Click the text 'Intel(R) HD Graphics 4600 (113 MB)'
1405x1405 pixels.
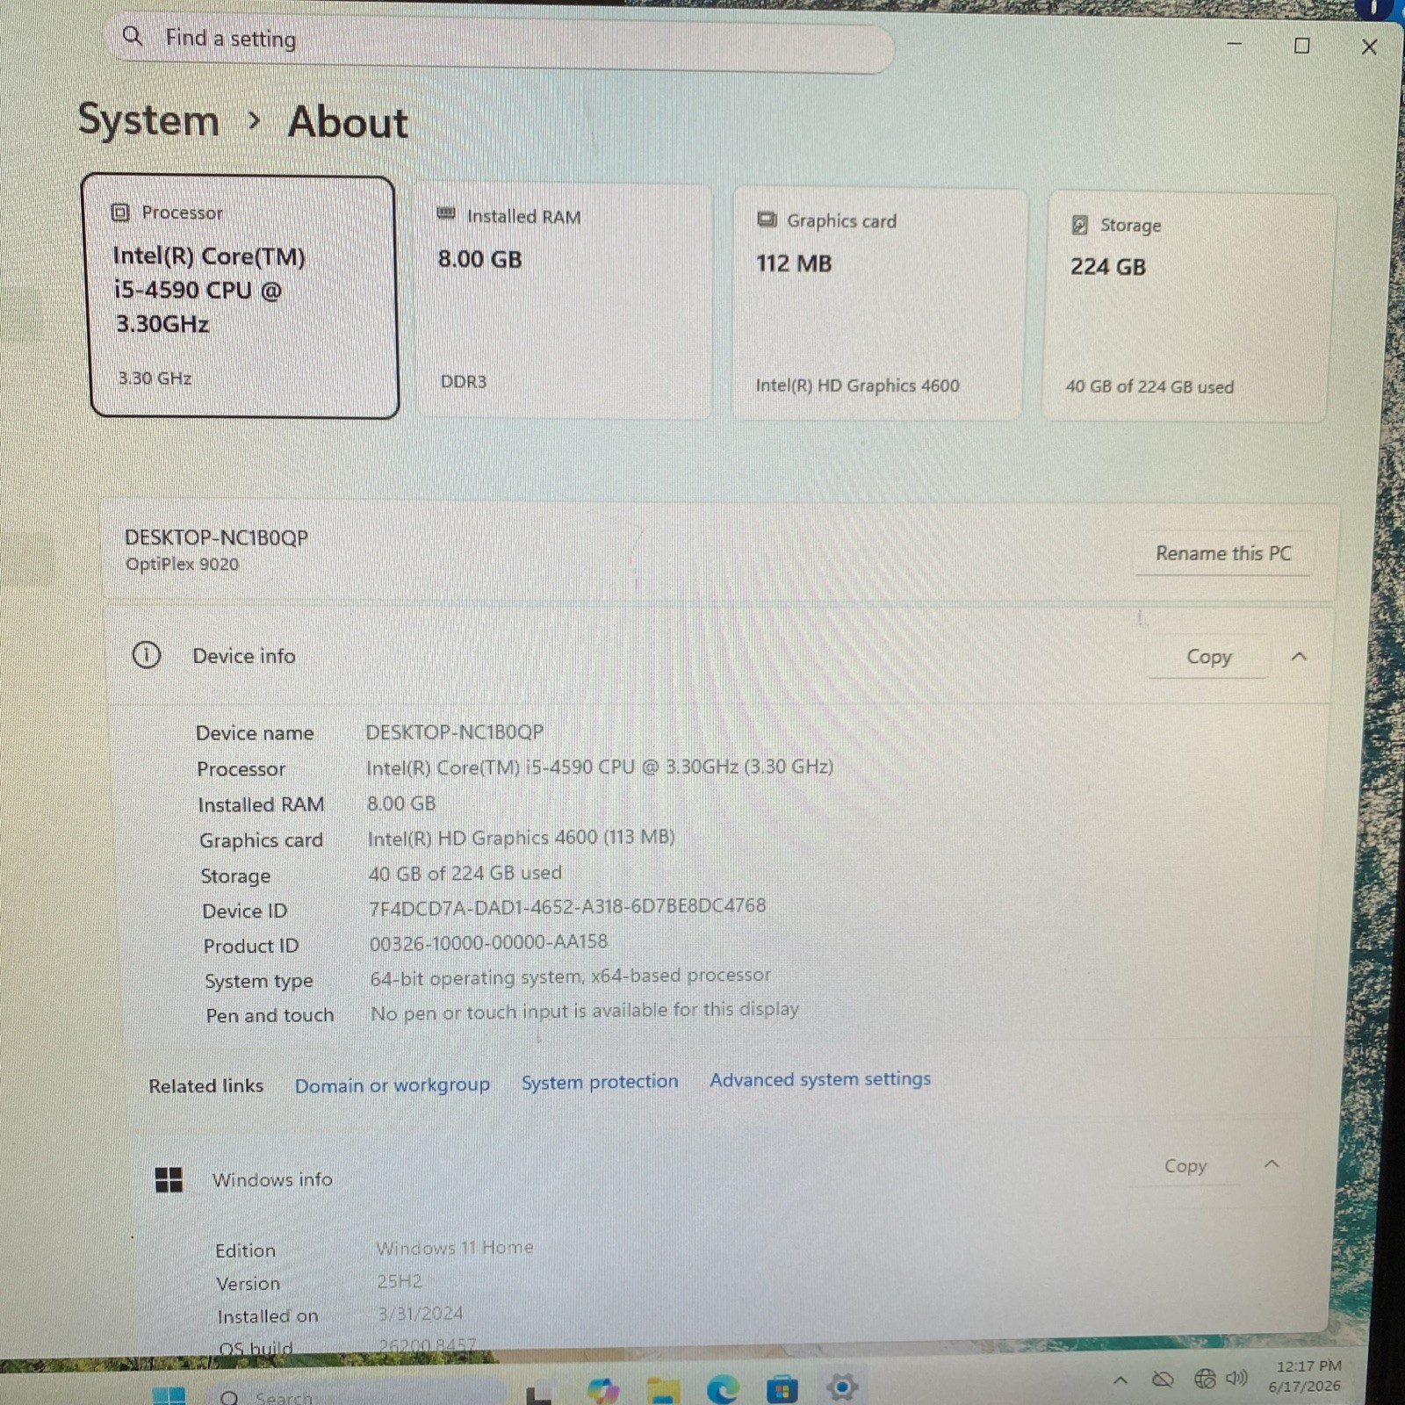click(x=521, y=838)
